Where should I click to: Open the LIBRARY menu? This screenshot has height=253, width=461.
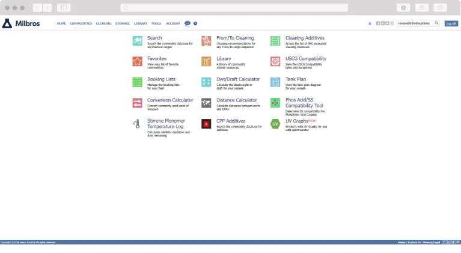[141, 23]
